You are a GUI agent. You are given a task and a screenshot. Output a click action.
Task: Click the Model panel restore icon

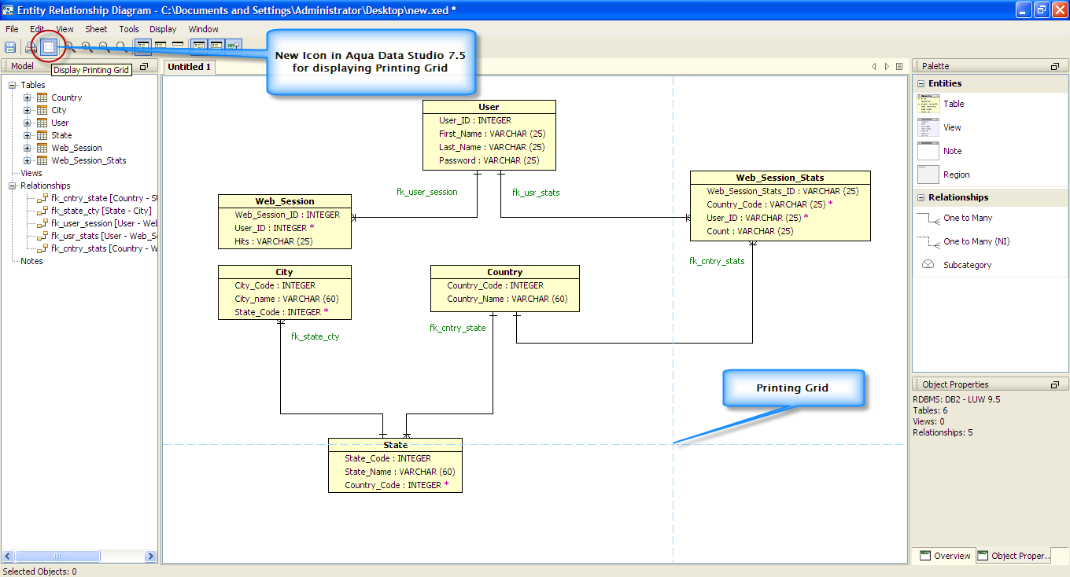click(x=144, y=67)
